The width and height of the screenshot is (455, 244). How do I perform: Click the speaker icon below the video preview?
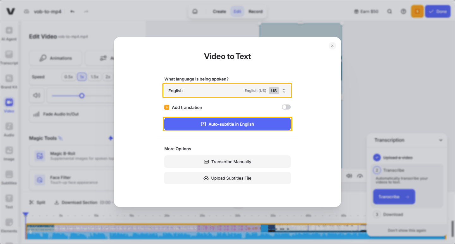point(349,176)
